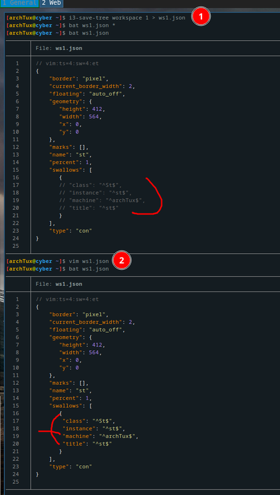Click the commented-out // "class": "^St$" line

pyautogui.click(x=90, y=185)
